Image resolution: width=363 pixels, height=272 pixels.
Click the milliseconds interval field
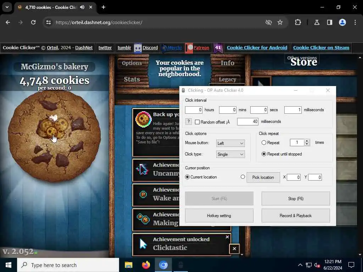293,110
